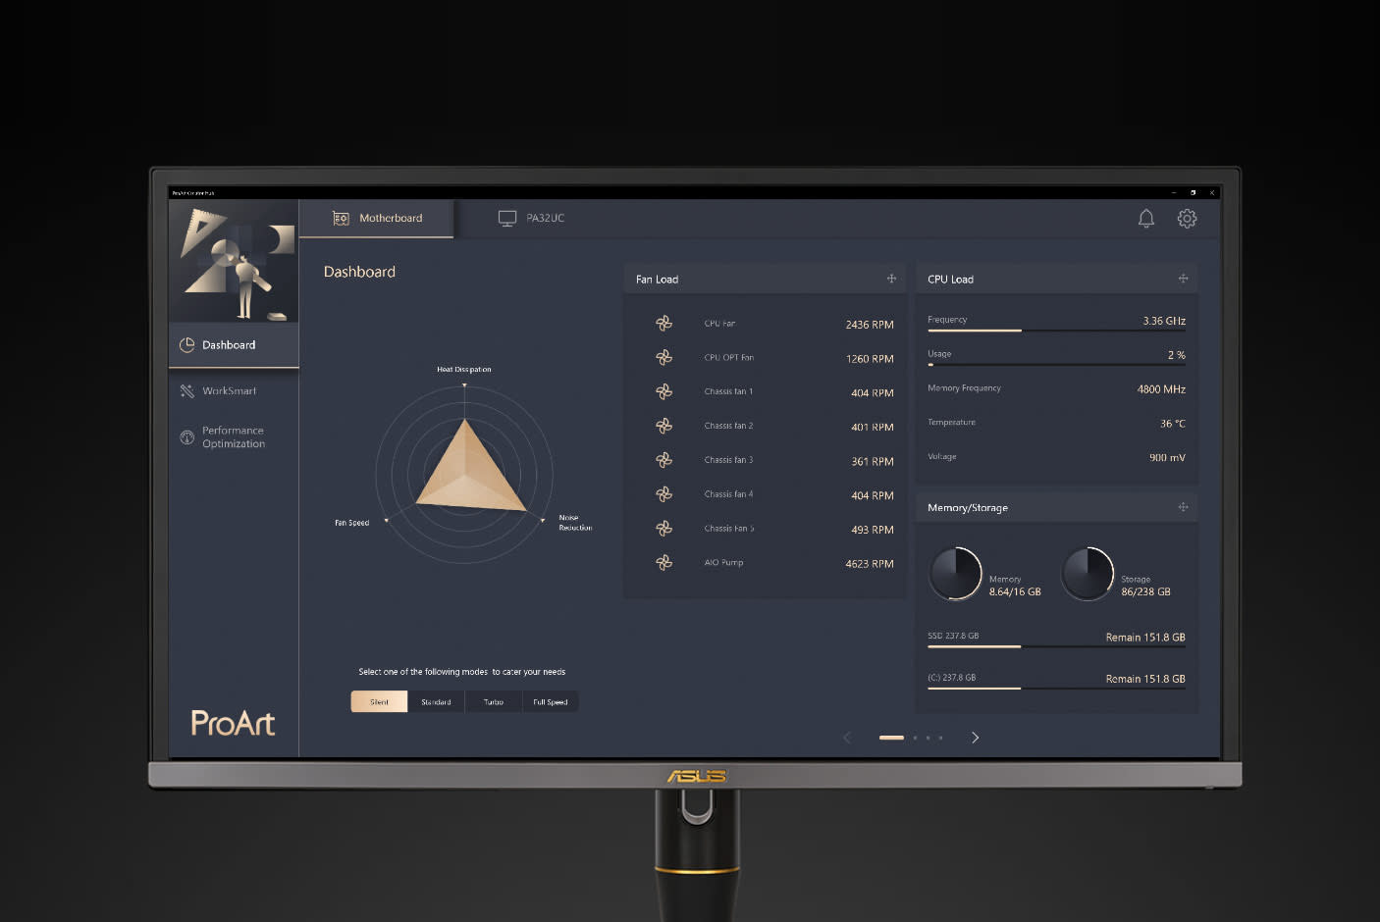Switch to the PA32UC monitor tab

click(x=532, y=219)
